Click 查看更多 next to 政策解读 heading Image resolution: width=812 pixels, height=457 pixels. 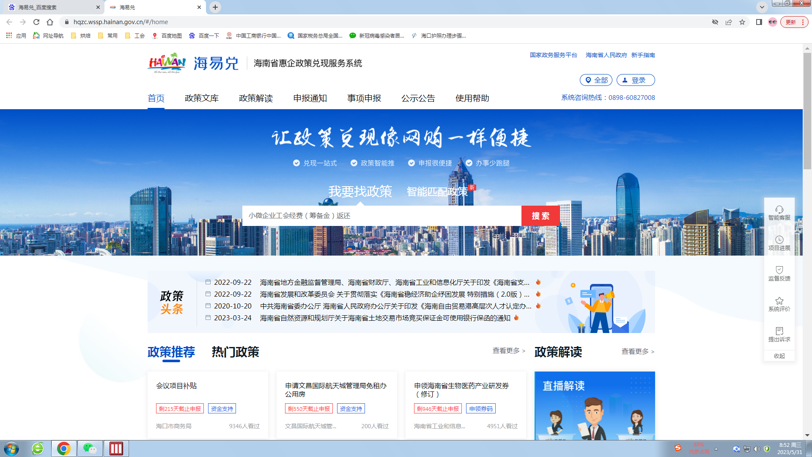pos(638,351)
